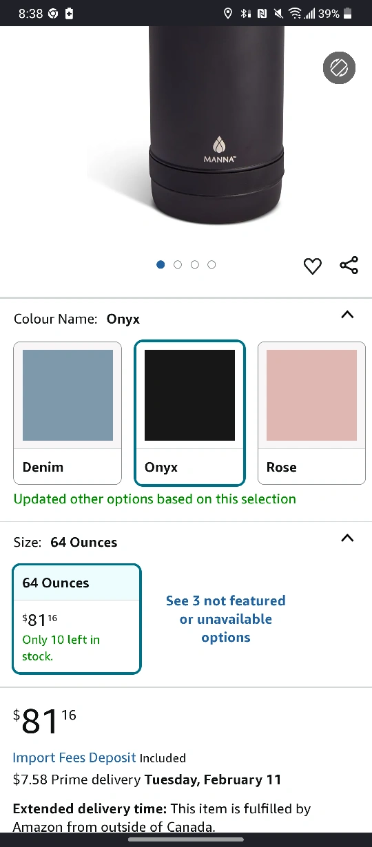Go to third product image dot

point(195,264)
